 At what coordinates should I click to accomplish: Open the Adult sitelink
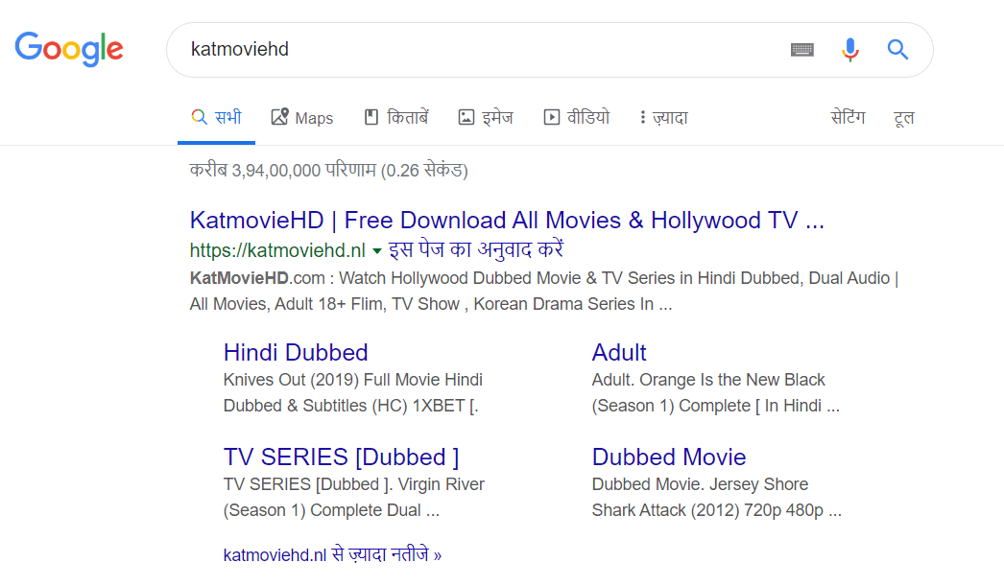pyautogui.click(x=619, y=352)
